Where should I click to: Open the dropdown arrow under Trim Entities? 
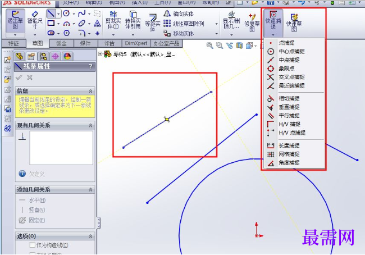click(113, 35)
